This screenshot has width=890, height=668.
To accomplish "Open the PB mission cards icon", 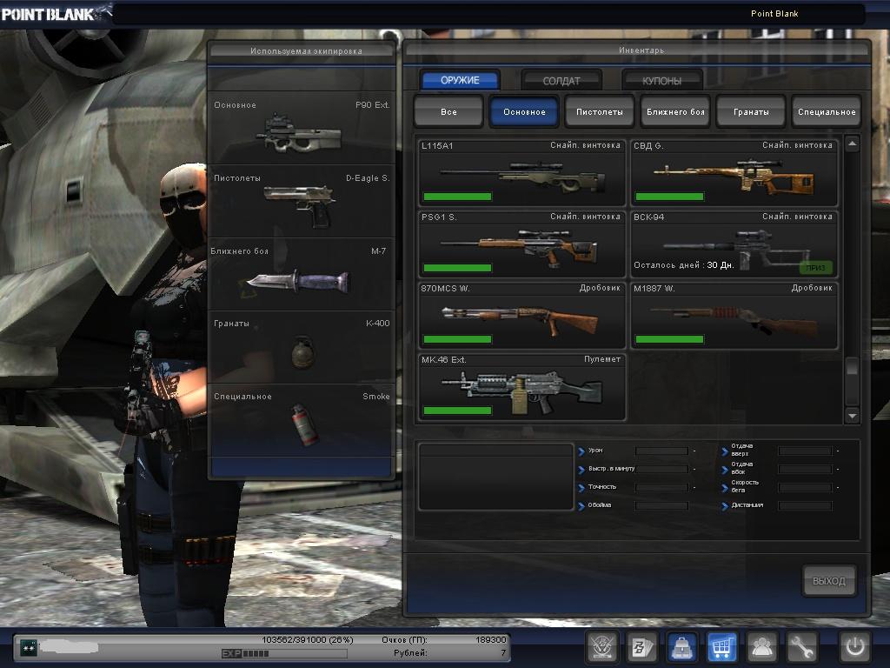I will (x=641, y=646).
